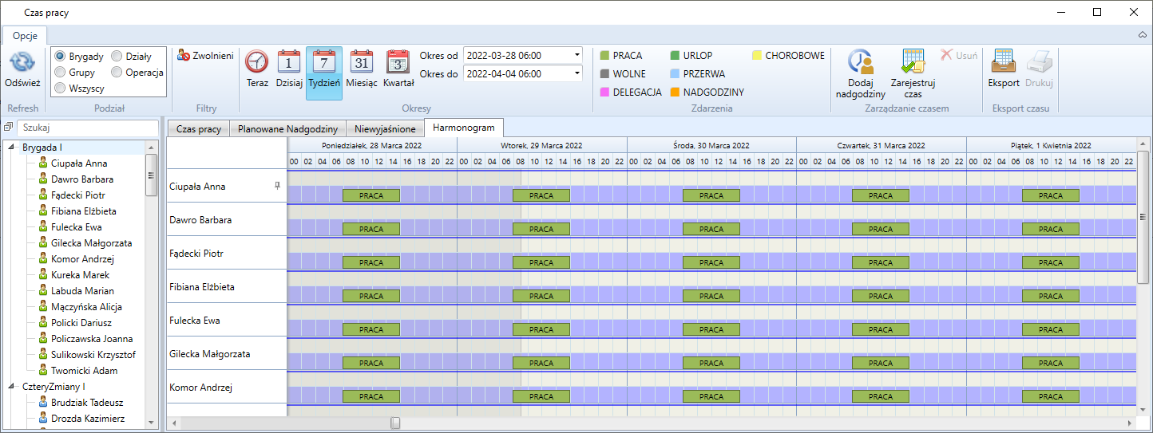This screenshot has width=1153, height=433.
Task: Click the green PRACA legend swatch
Action: pos(604,56)
